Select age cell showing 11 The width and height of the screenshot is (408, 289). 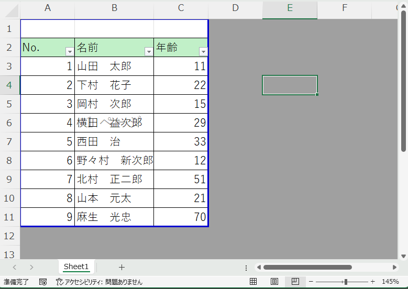181,66
